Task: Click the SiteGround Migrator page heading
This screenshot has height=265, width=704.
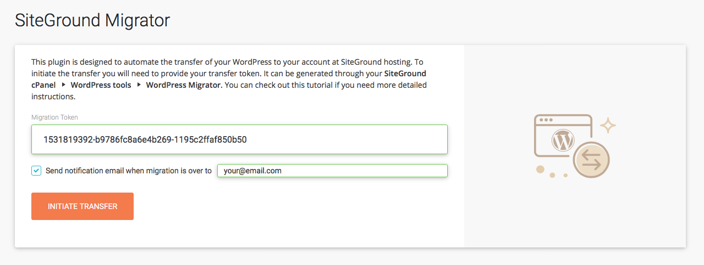Action: point(92,21)
